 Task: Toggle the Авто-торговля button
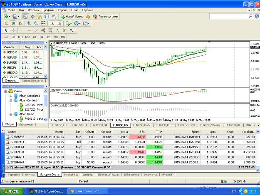tap(106, 16)
